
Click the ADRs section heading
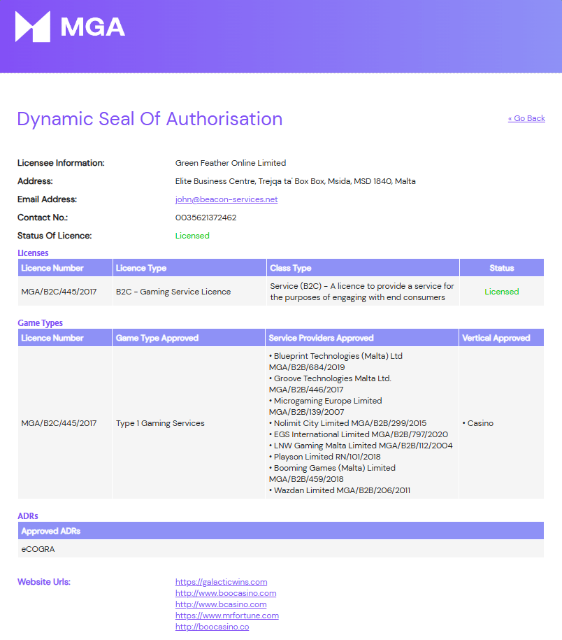(x=28, y=516)
